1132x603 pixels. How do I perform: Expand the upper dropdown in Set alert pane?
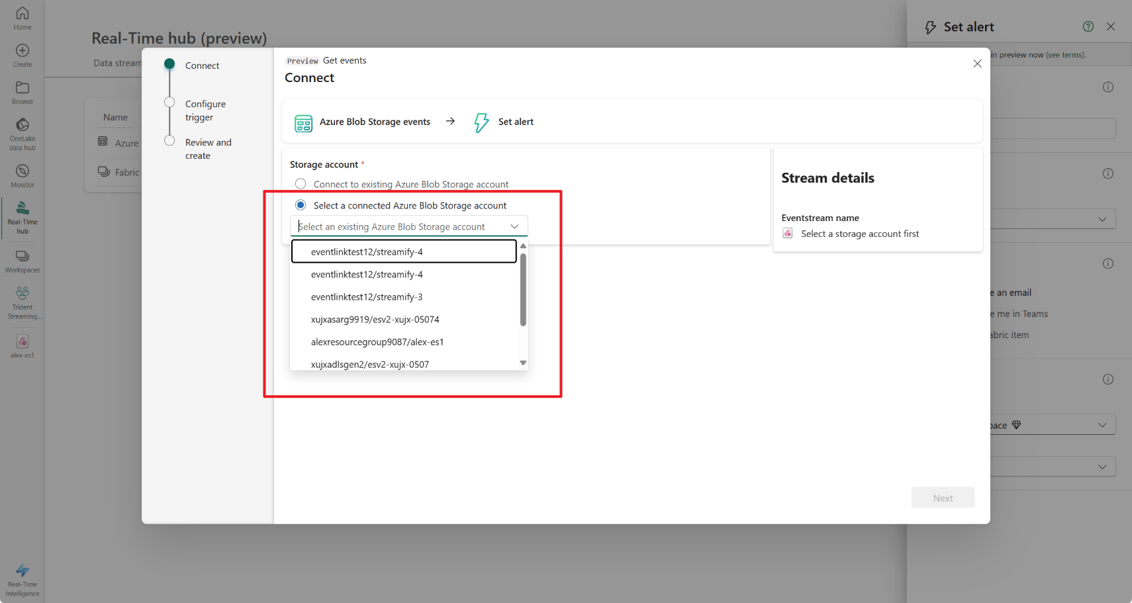[1102, 219]
